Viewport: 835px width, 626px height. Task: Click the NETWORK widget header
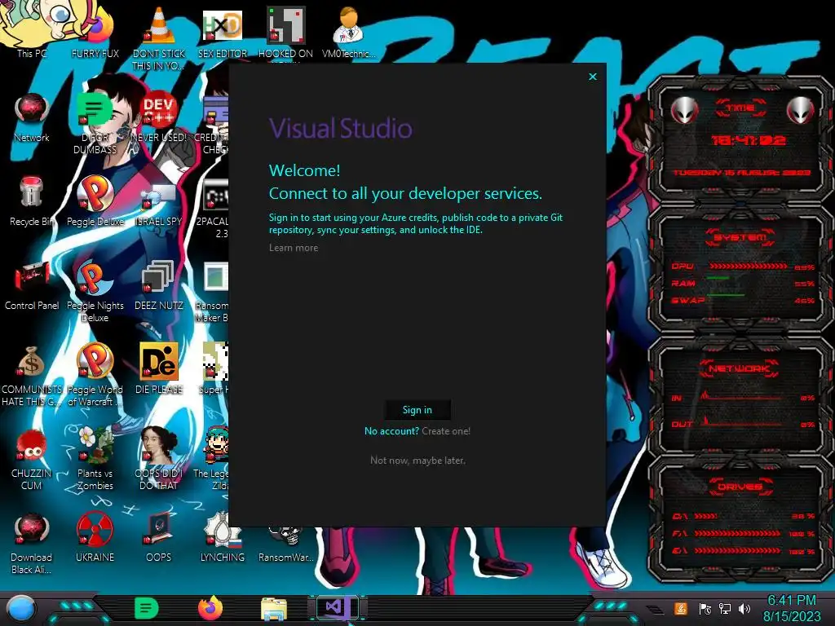click(x=740, y=368)
